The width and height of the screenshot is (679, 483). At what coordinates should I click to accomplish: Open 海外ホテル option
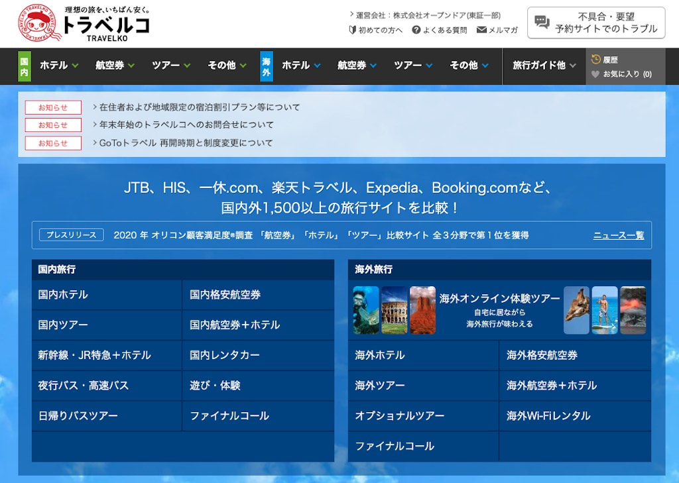[424, 355]
